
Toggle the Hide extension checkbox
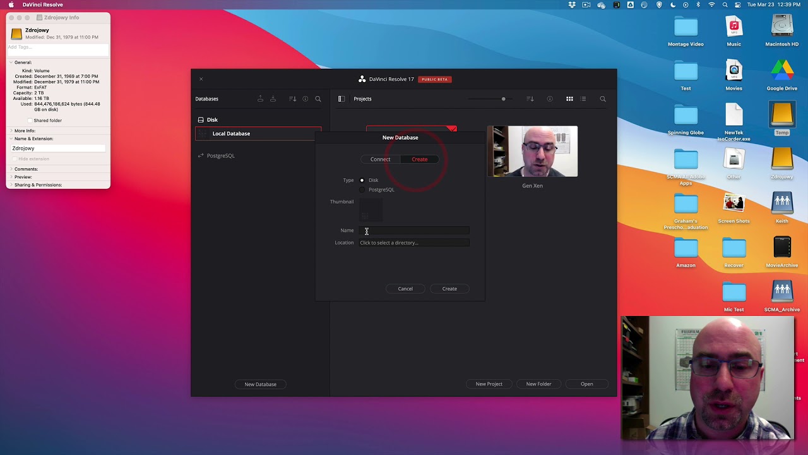(15, 159)
